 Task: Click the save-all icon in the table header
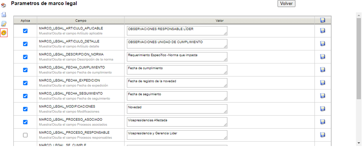(x=323, y=20)
